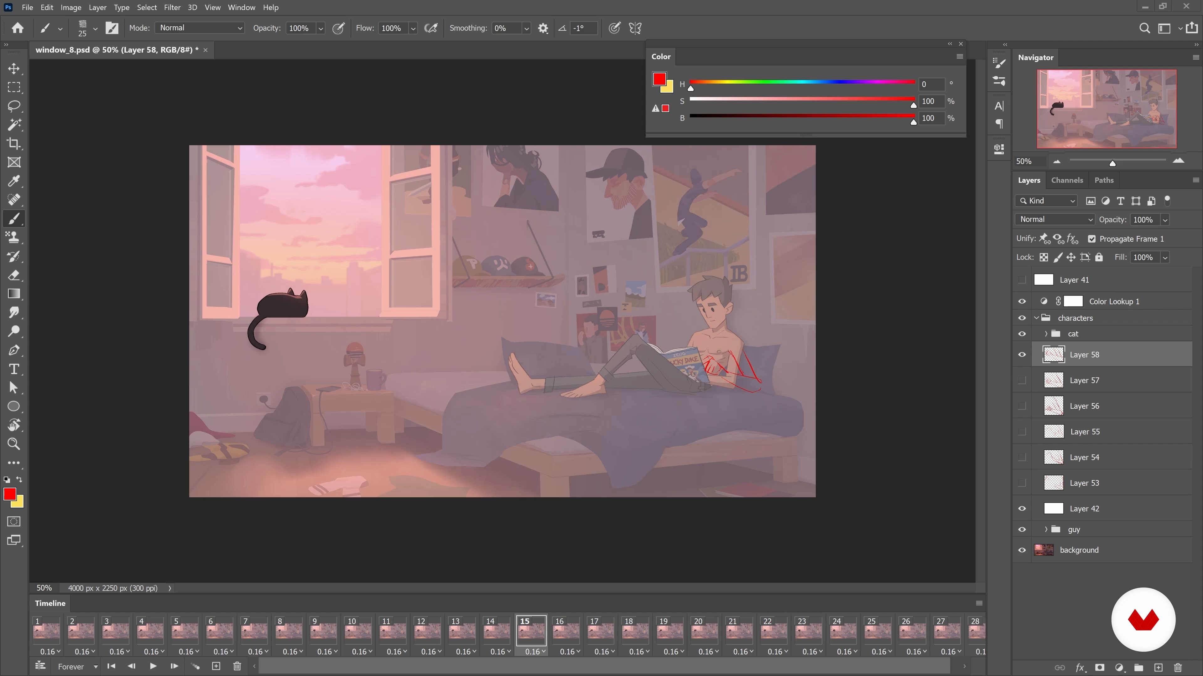Play the timeline animation
This screenshot has width=1203, height=676.
click(x=153, y=666)
